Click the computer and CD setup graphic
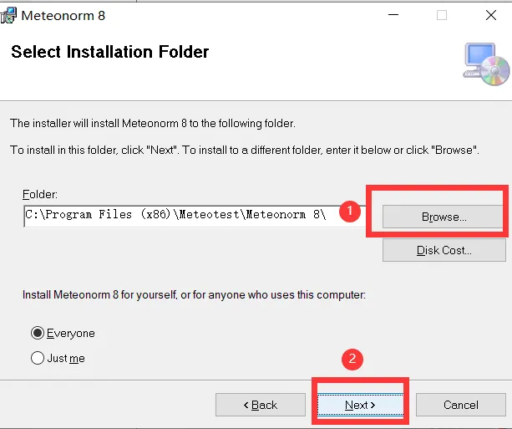The height and width of the screenshot is (429, 512). 486,64
